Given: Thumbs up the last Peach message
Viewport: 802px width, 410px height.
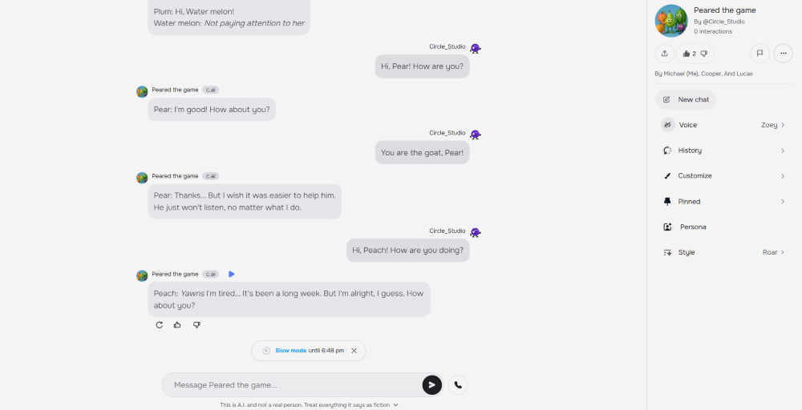Looking at the screenshot, I should pyautogui.click(x=177, y=325).
